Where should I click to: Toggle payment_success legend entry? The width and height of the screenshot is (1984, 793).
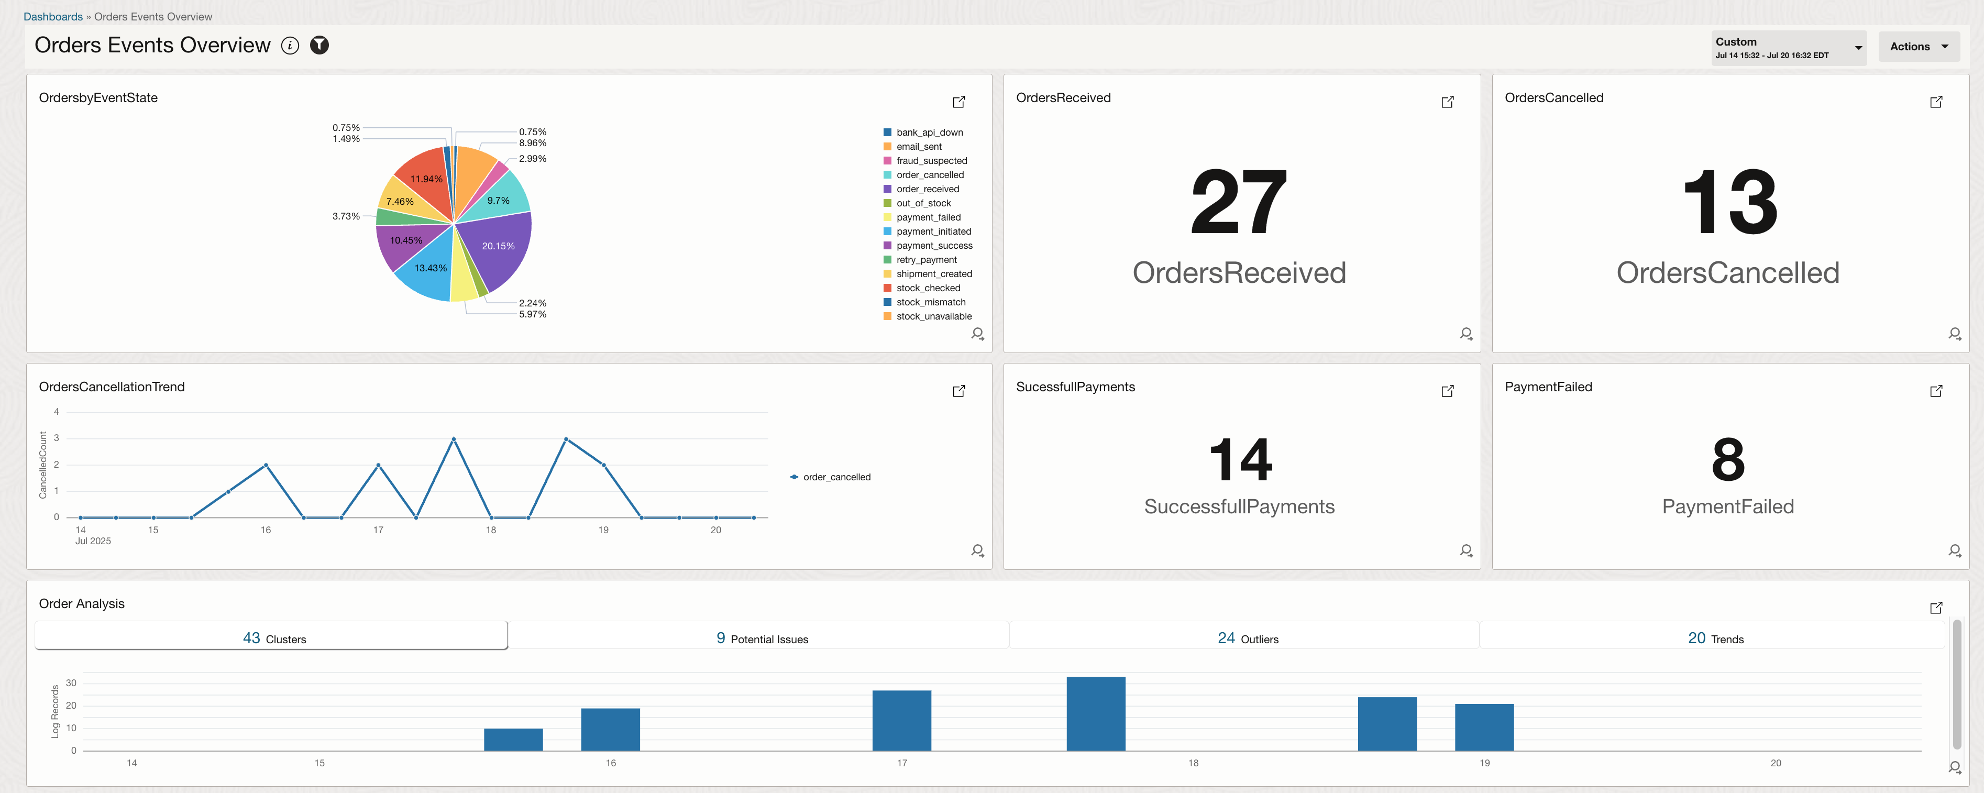point(933,246)
